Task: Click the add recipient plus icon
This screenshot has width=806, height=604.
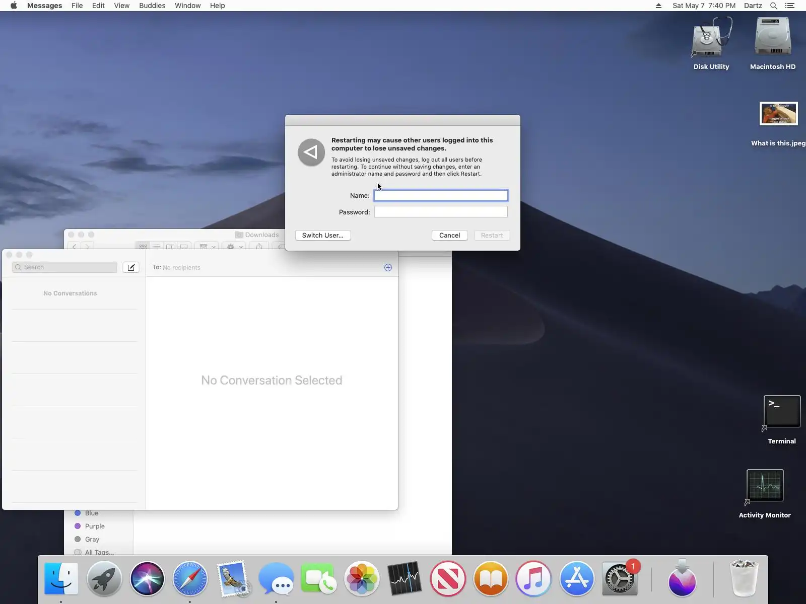Action: coord(388,267)
